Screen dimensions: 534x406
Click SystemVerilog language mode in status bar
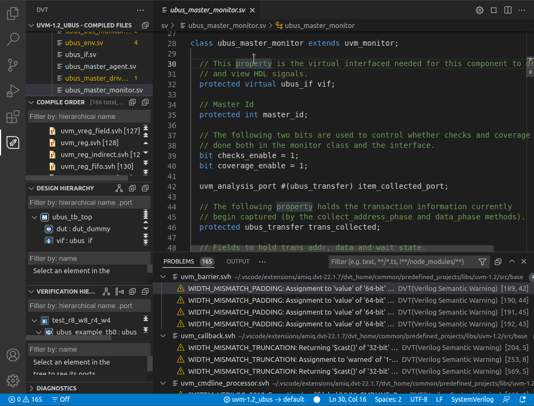tap(472, 400)
